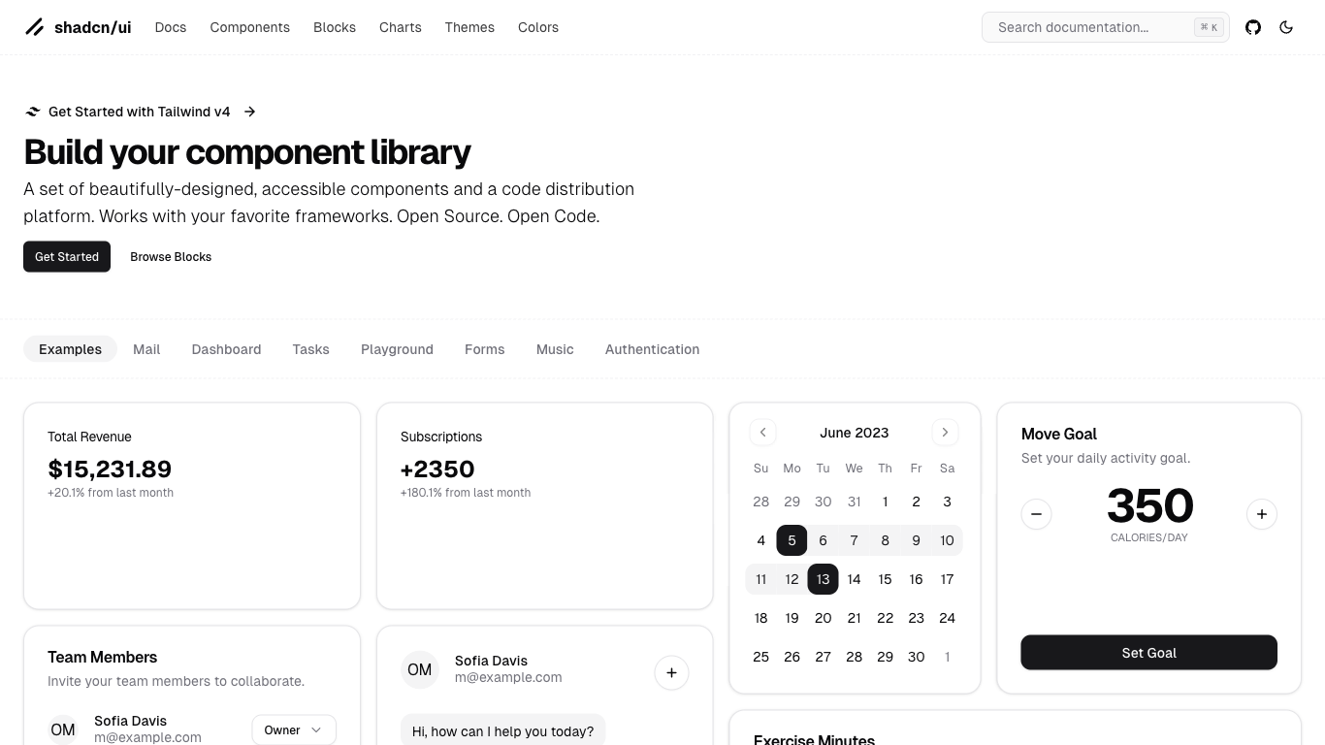Select June 30 in the calendar
Viewport: 1325px width, 745px height.
coord(916,657)
